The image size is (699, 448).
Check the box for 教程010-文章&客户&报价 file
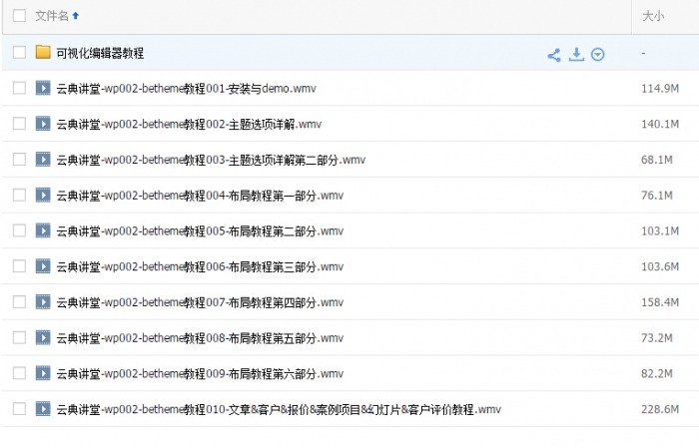click(x=19, y=408)
